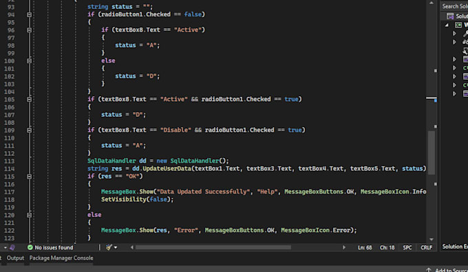The image size is (468, 272).
Task: Collapse the nested if block at line 96
Action: point(29,30)
